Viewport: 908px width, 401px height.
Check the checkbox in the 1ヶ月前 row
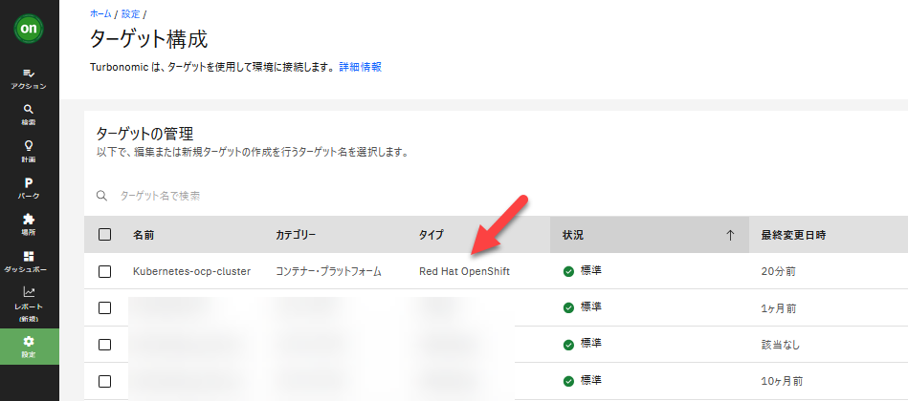105,308
